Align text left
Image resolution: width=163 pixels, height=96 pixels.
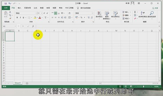[52, 18]
